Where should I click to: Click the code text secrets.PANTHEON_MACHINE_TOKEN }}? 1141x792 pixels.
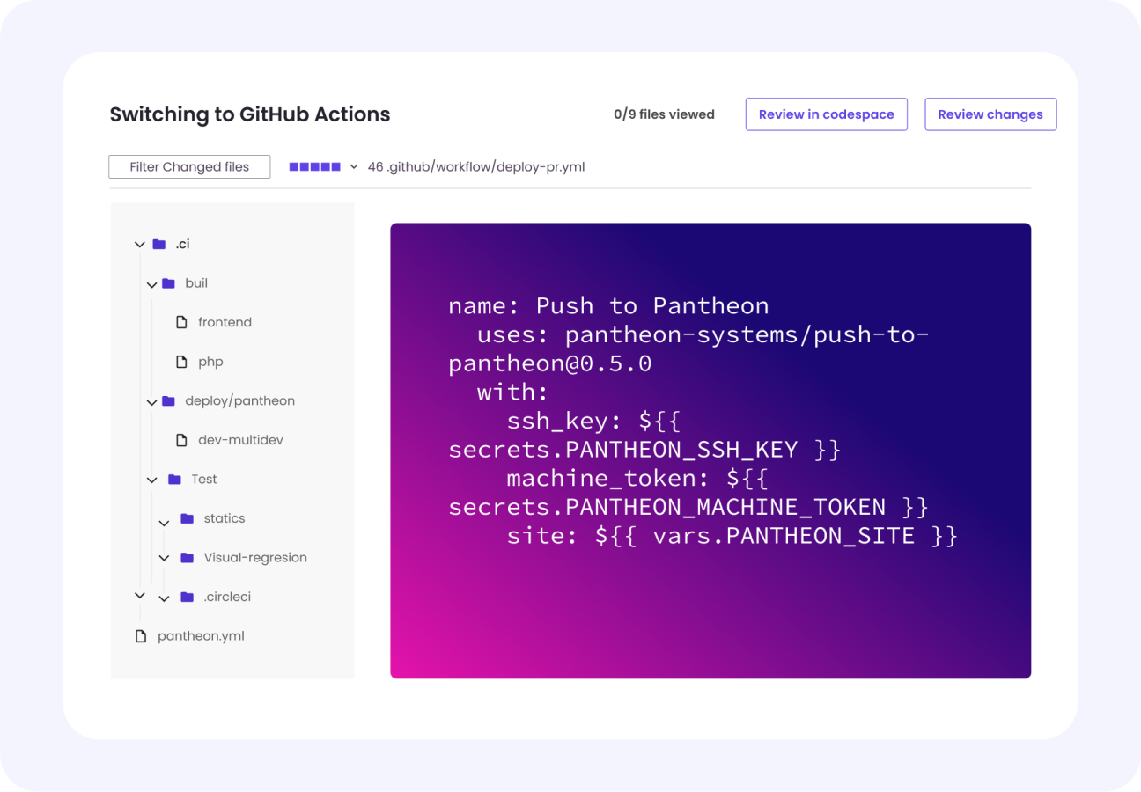688,507
